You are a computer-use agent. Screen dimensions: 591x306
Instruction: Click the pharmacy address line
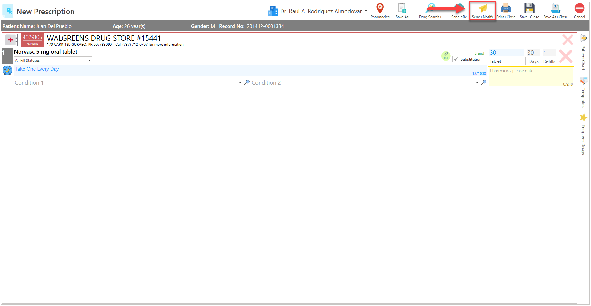tap(115, 45)
